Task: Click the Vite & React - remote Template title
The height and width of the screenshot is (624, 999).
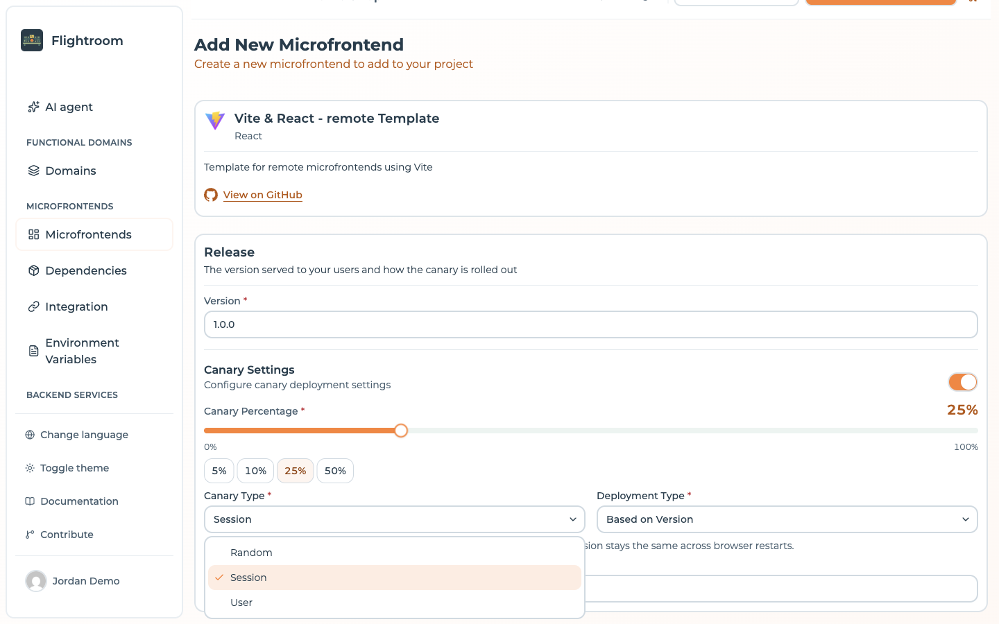Action: tap(336, 119)
